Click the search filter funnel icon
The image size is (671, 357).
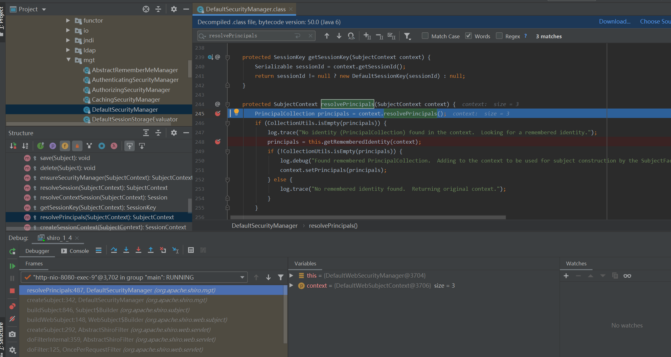[x=407, y=36]
